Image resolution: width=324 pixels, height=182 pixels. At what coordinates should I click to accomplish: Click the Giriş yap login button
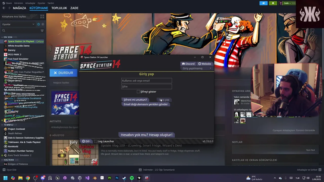click(x=164, y=100)
